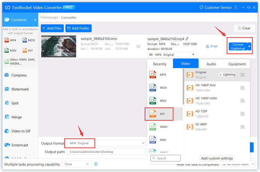The image size is (260, 172).
Task: Expand the Converter sidebar arrow
Action: [x=35, y=20]
